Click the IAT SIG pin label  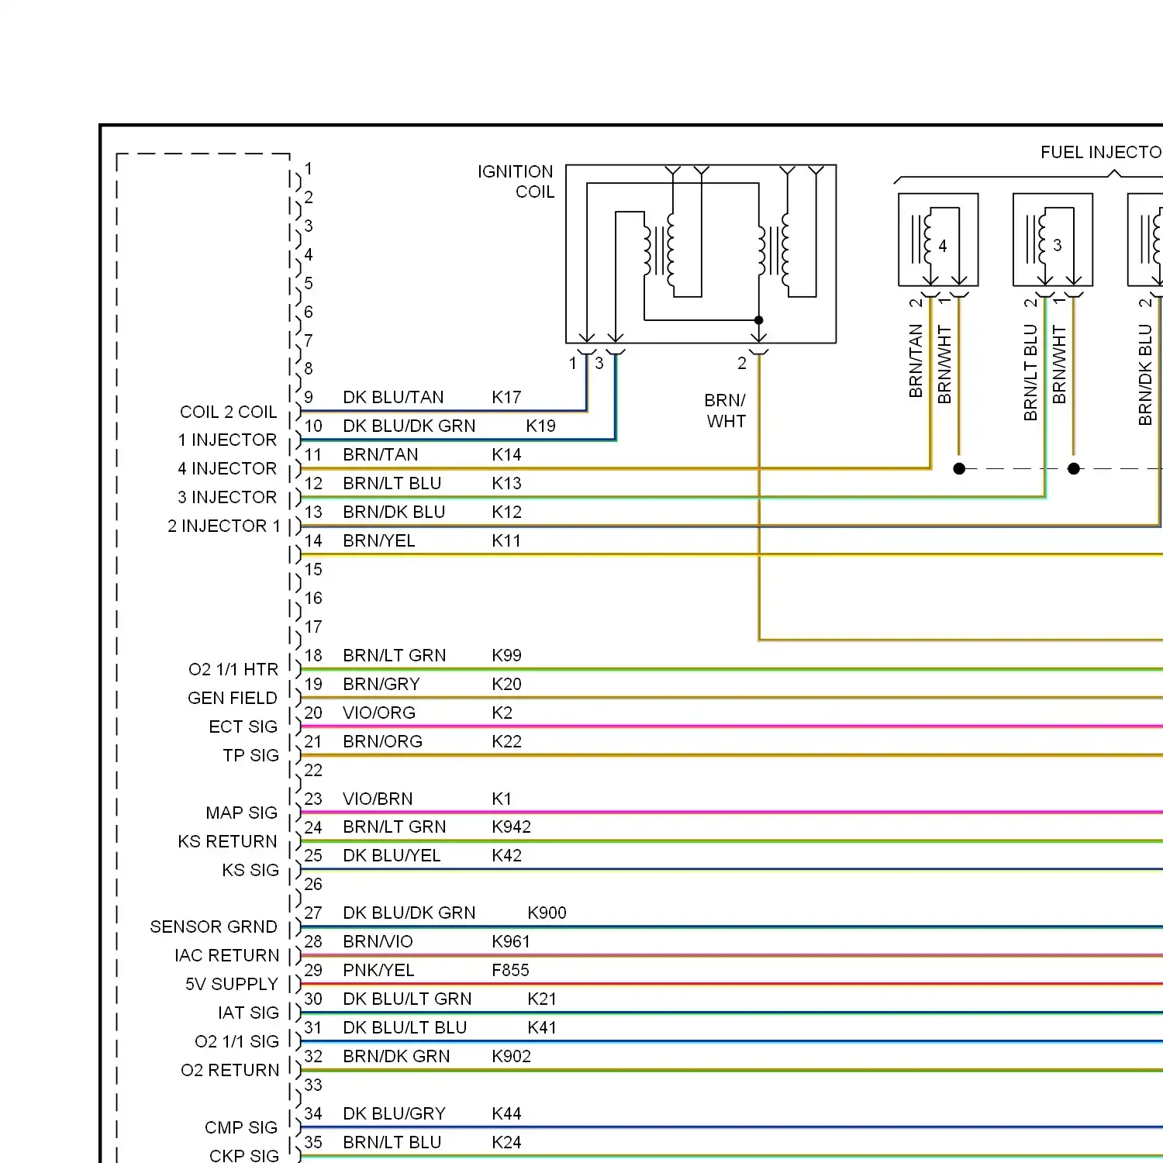pos(248,1013)
